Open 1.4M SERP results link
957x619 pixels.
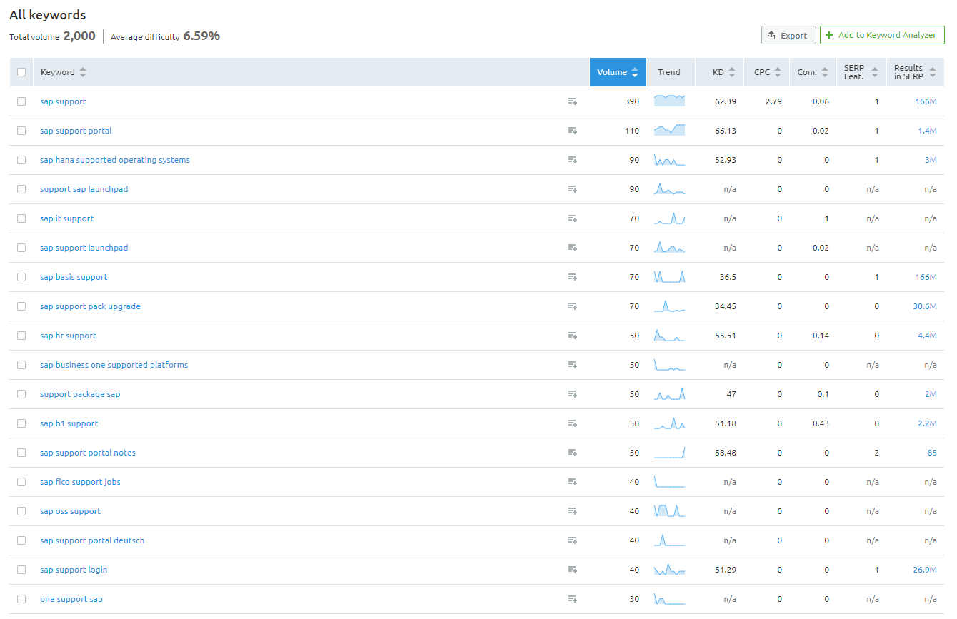pos(927,131)
